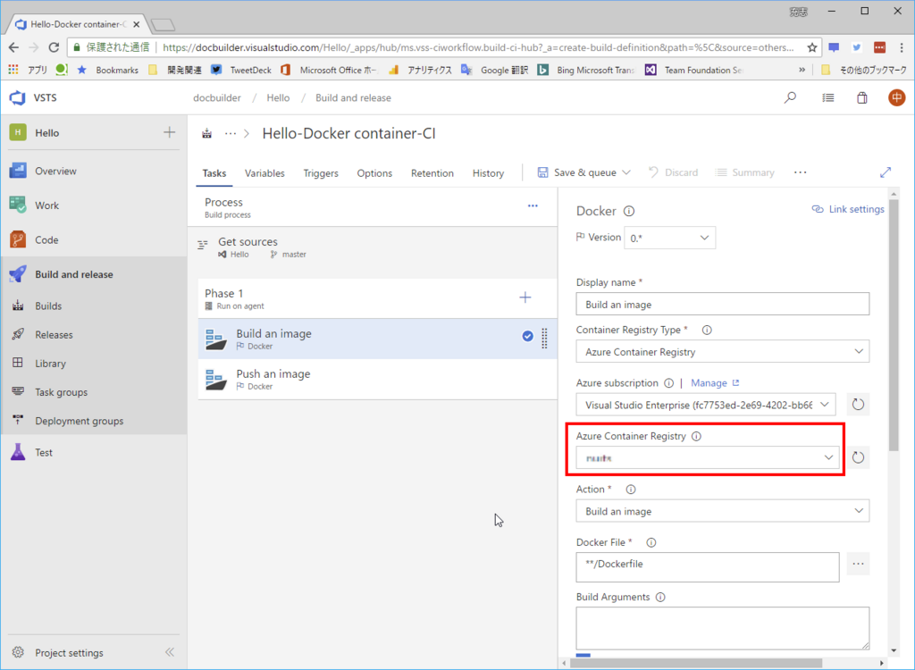The image size is (915, 670).
Task: Refresh Azure Container Registry list
Action: click(858, 457)
